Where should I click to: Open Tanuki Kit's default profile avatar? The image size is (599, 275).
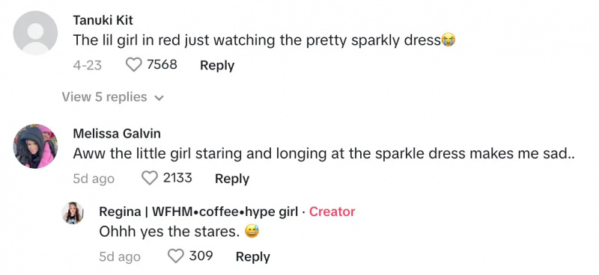pos(35,33)
